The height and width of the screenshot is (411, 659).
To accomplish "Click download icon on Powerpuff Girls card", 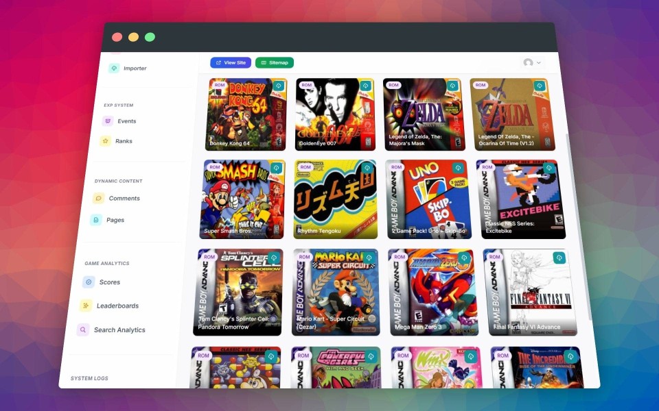I will click(371, 356).
